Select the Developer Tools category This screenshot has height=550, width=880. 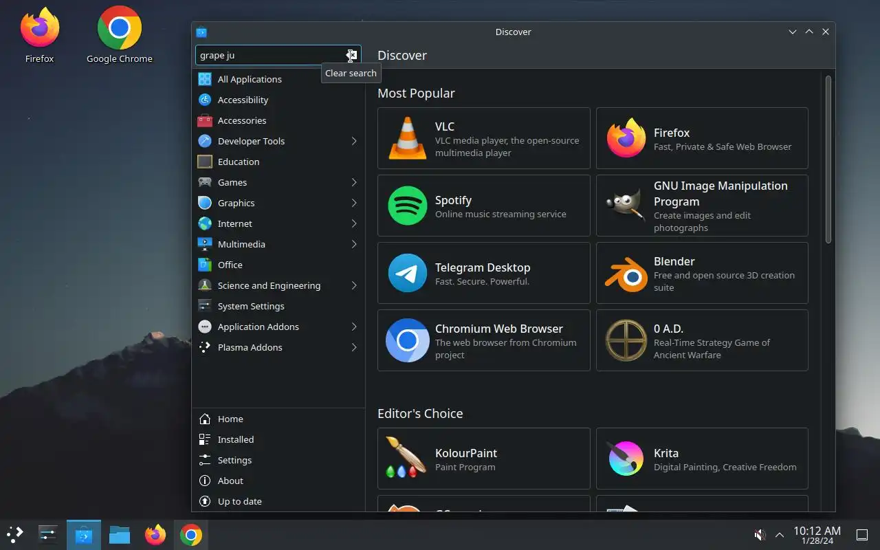[x=278, y=141]
